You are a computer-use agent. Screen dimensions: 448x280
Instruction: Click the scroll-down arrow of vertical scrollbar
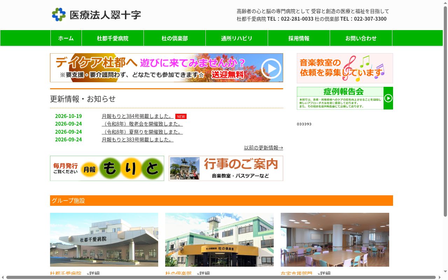point(446,272)
